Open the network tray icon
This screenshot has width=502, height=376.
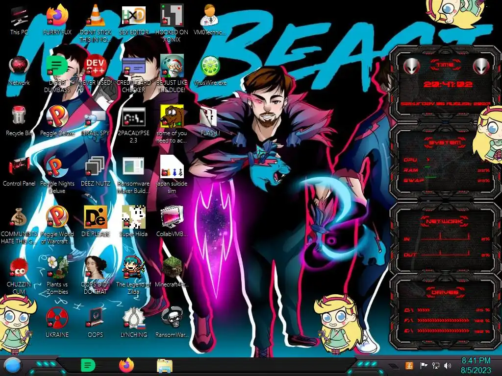tap(436, 365)
